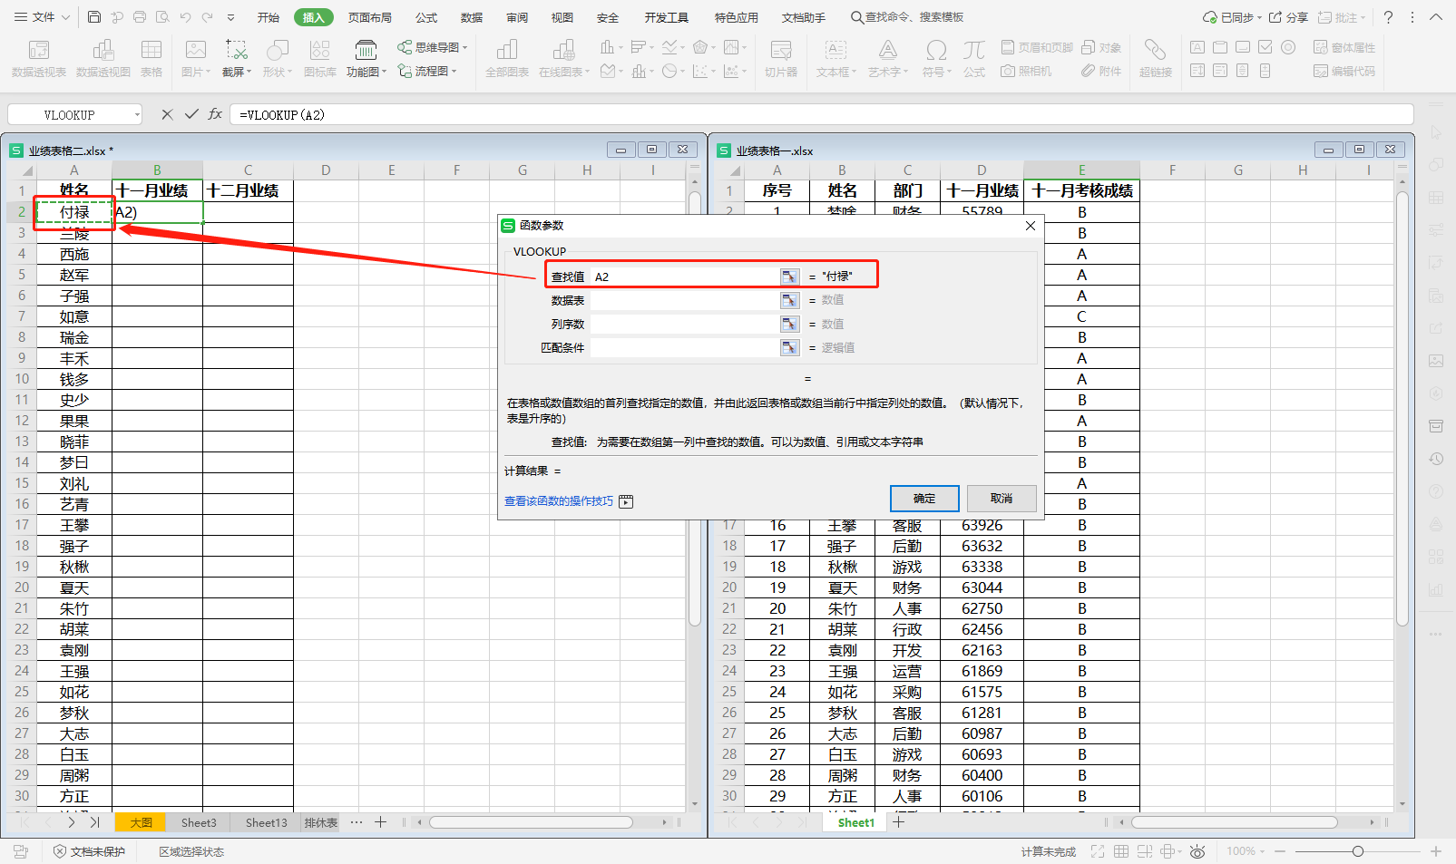1456x864 pixels.
Task: Insert WordArt using 艺术字 icon
Action: [884, 56]
